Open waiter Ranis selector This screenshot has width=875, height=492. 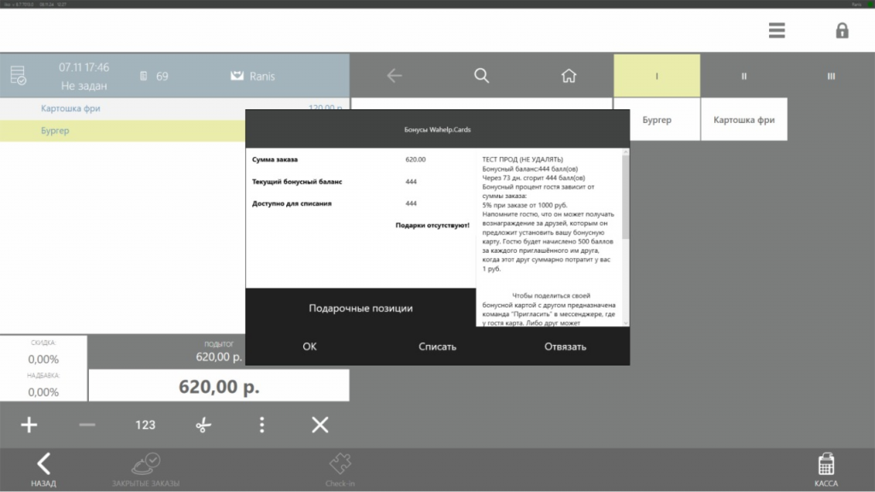tap(253, 76)
